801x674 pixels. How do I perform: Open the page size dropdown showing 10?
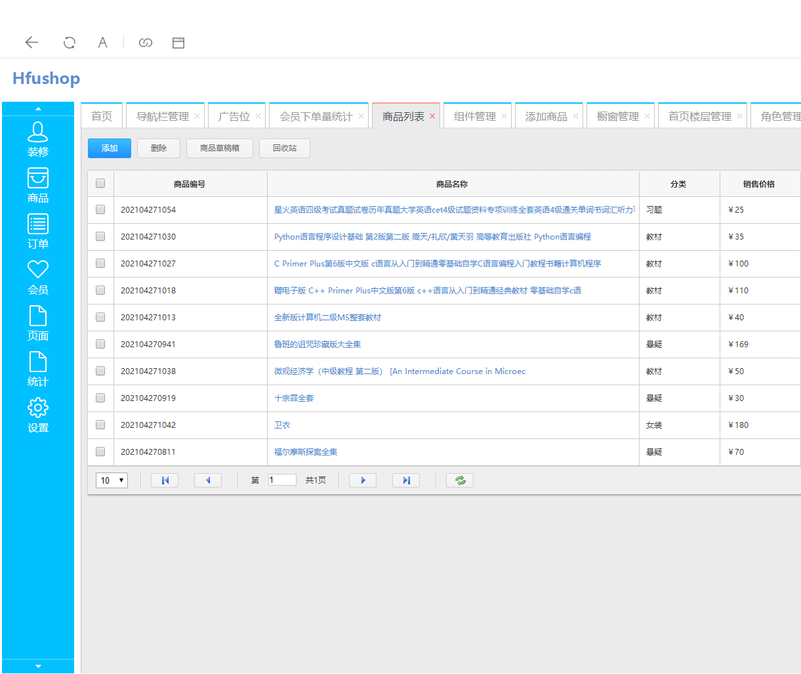coord(112,480)
